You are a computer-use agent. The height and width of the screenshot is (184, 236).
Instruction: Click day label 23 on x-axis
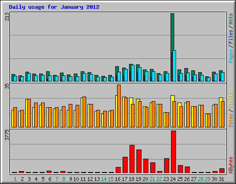click(166, 179)
